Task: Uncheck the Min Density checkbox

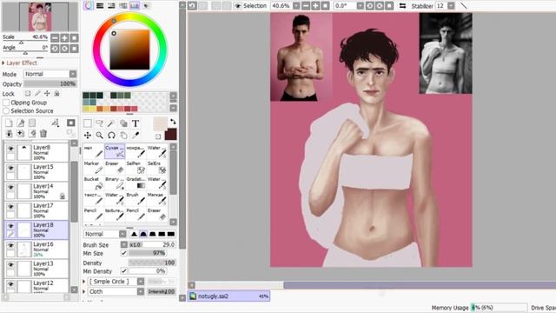Action: click(x=123, y=270)
